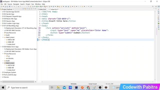Viewport: 160px width, 90px height.
Task: Click on line 10 Submit button code
Action: point(70,33)
